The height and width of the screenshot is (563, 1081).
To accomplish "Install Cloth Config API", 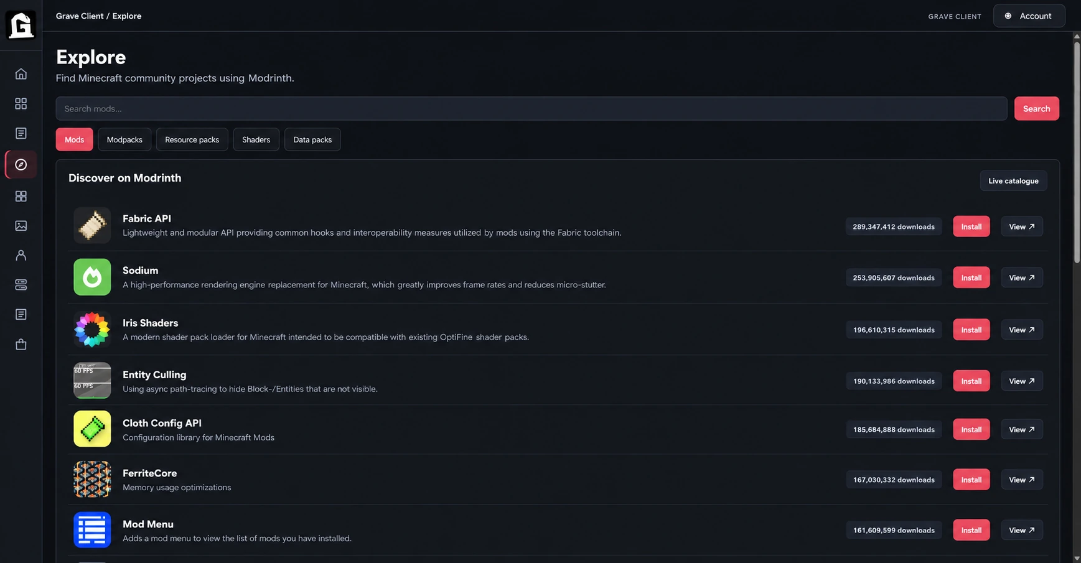I will point(971,429).
